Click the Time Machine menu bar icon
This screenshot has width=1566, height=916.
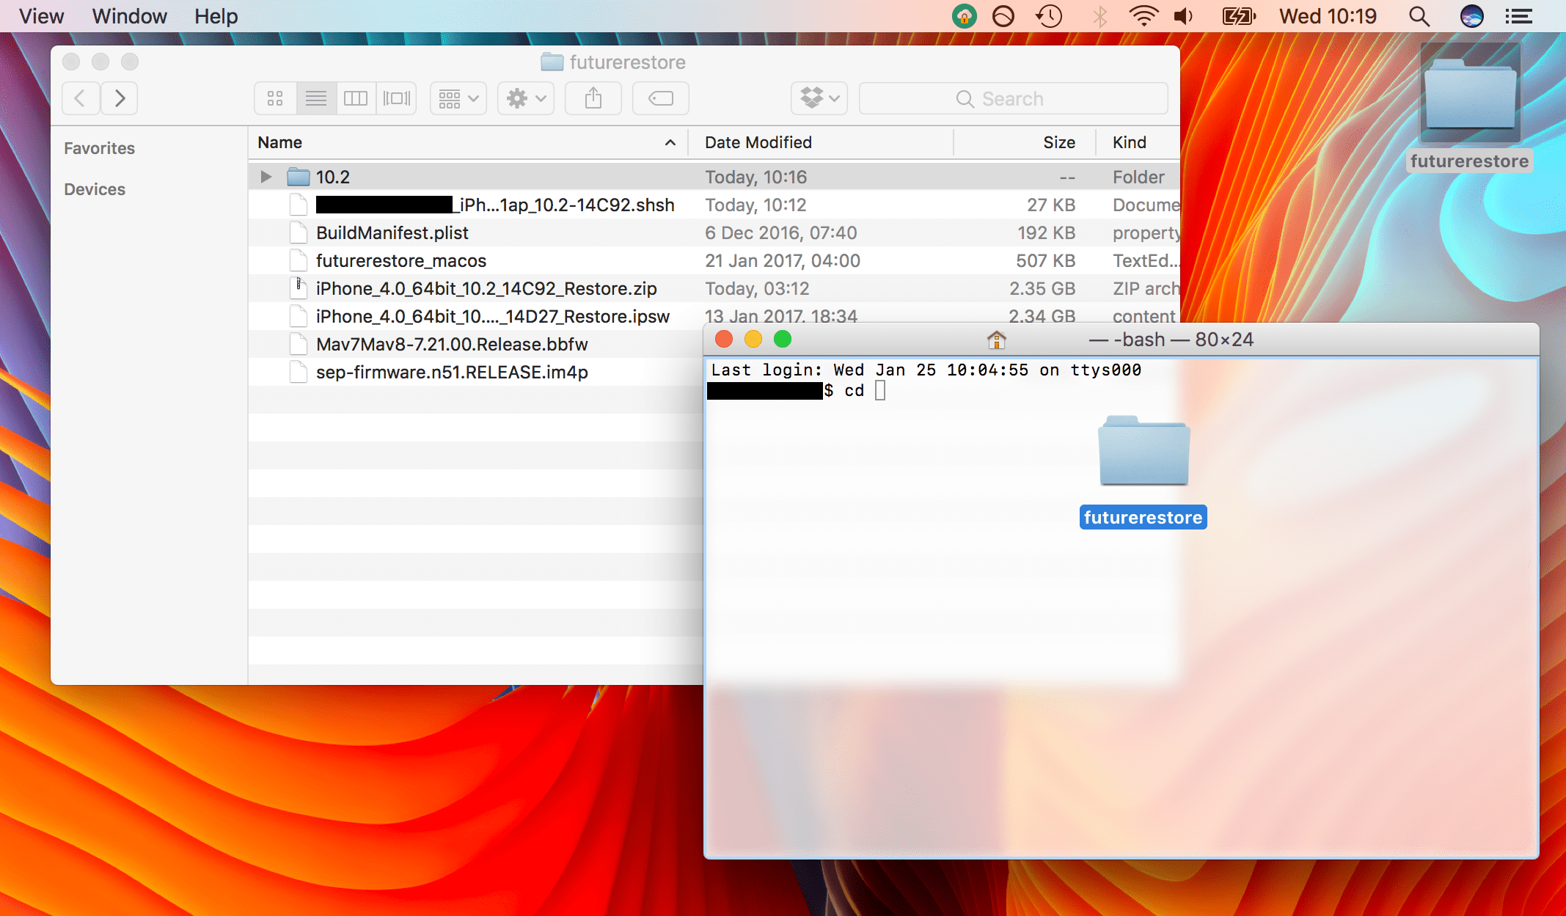pos(1049,16)
